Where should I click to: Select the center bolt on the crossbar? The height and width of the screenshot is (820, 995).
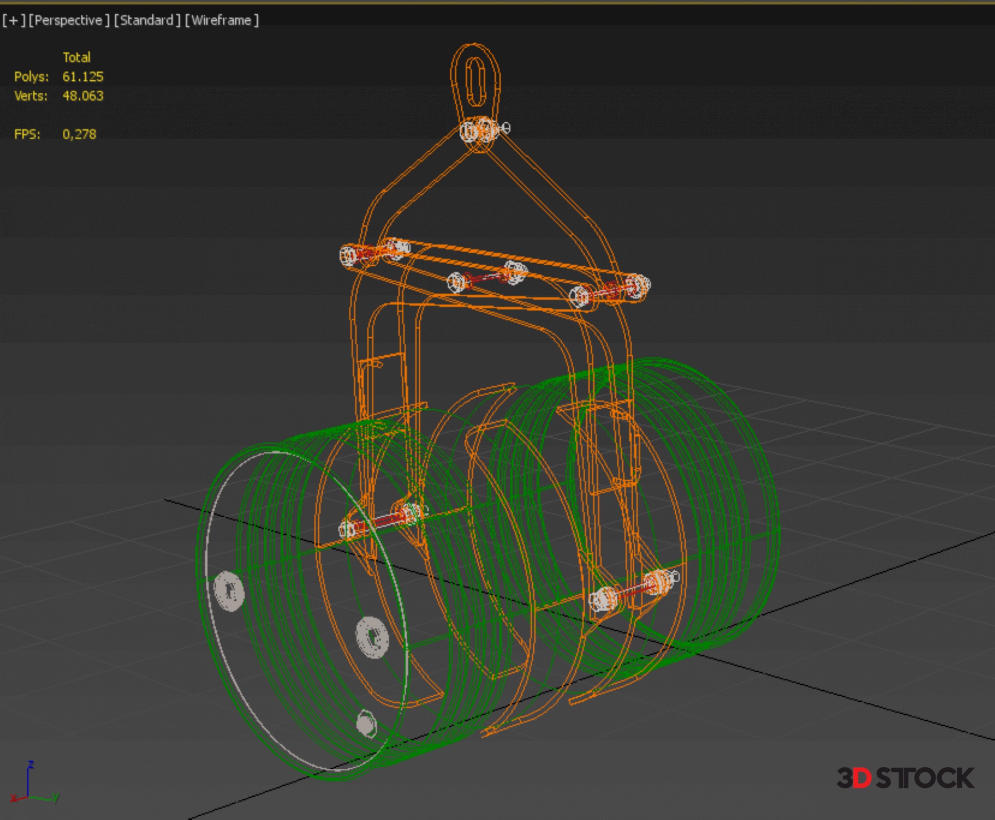click(486, 277)
